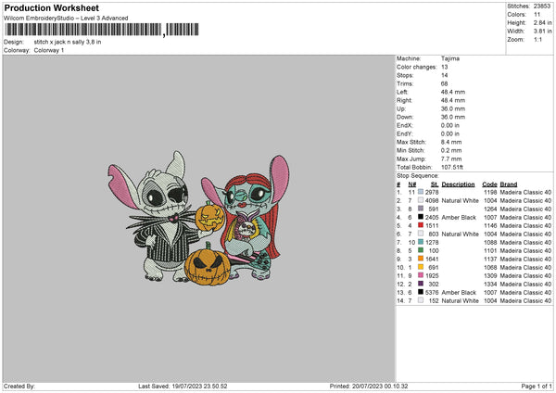This screenshot has width=556, height=393.
Task: Click the Machine value 'Tajima'
Action: [x=450, y=58]
